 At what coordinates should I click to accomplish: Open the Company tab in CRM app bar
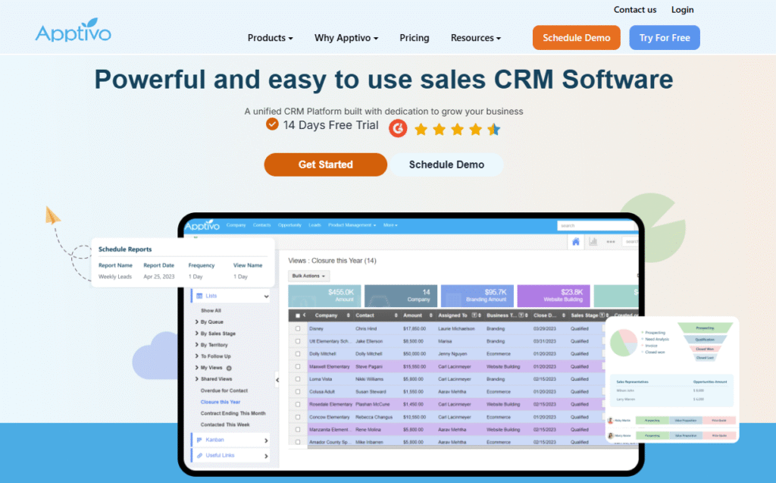point(236,225)
